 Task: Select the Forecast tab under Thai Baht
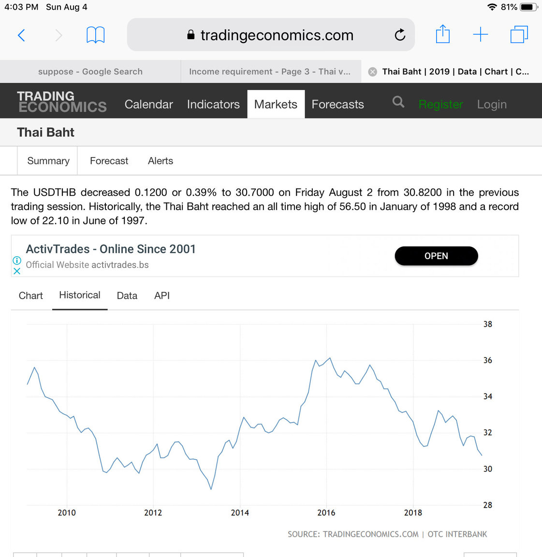(109, 161)
